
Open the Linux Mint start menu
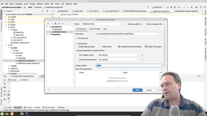[x=2, y=114]
